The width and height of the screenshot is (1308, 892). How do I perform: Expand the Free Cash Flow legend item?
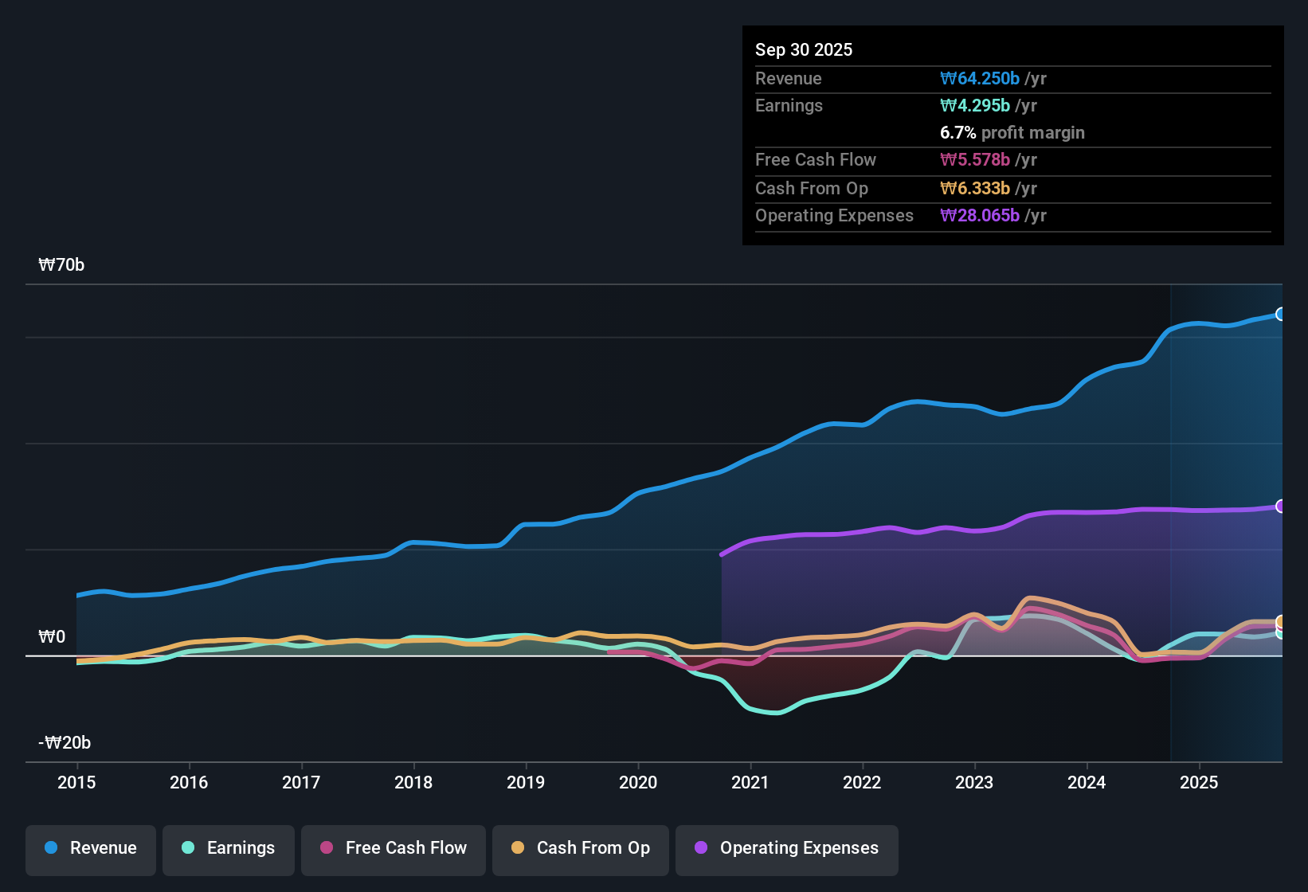pos(393,848)
